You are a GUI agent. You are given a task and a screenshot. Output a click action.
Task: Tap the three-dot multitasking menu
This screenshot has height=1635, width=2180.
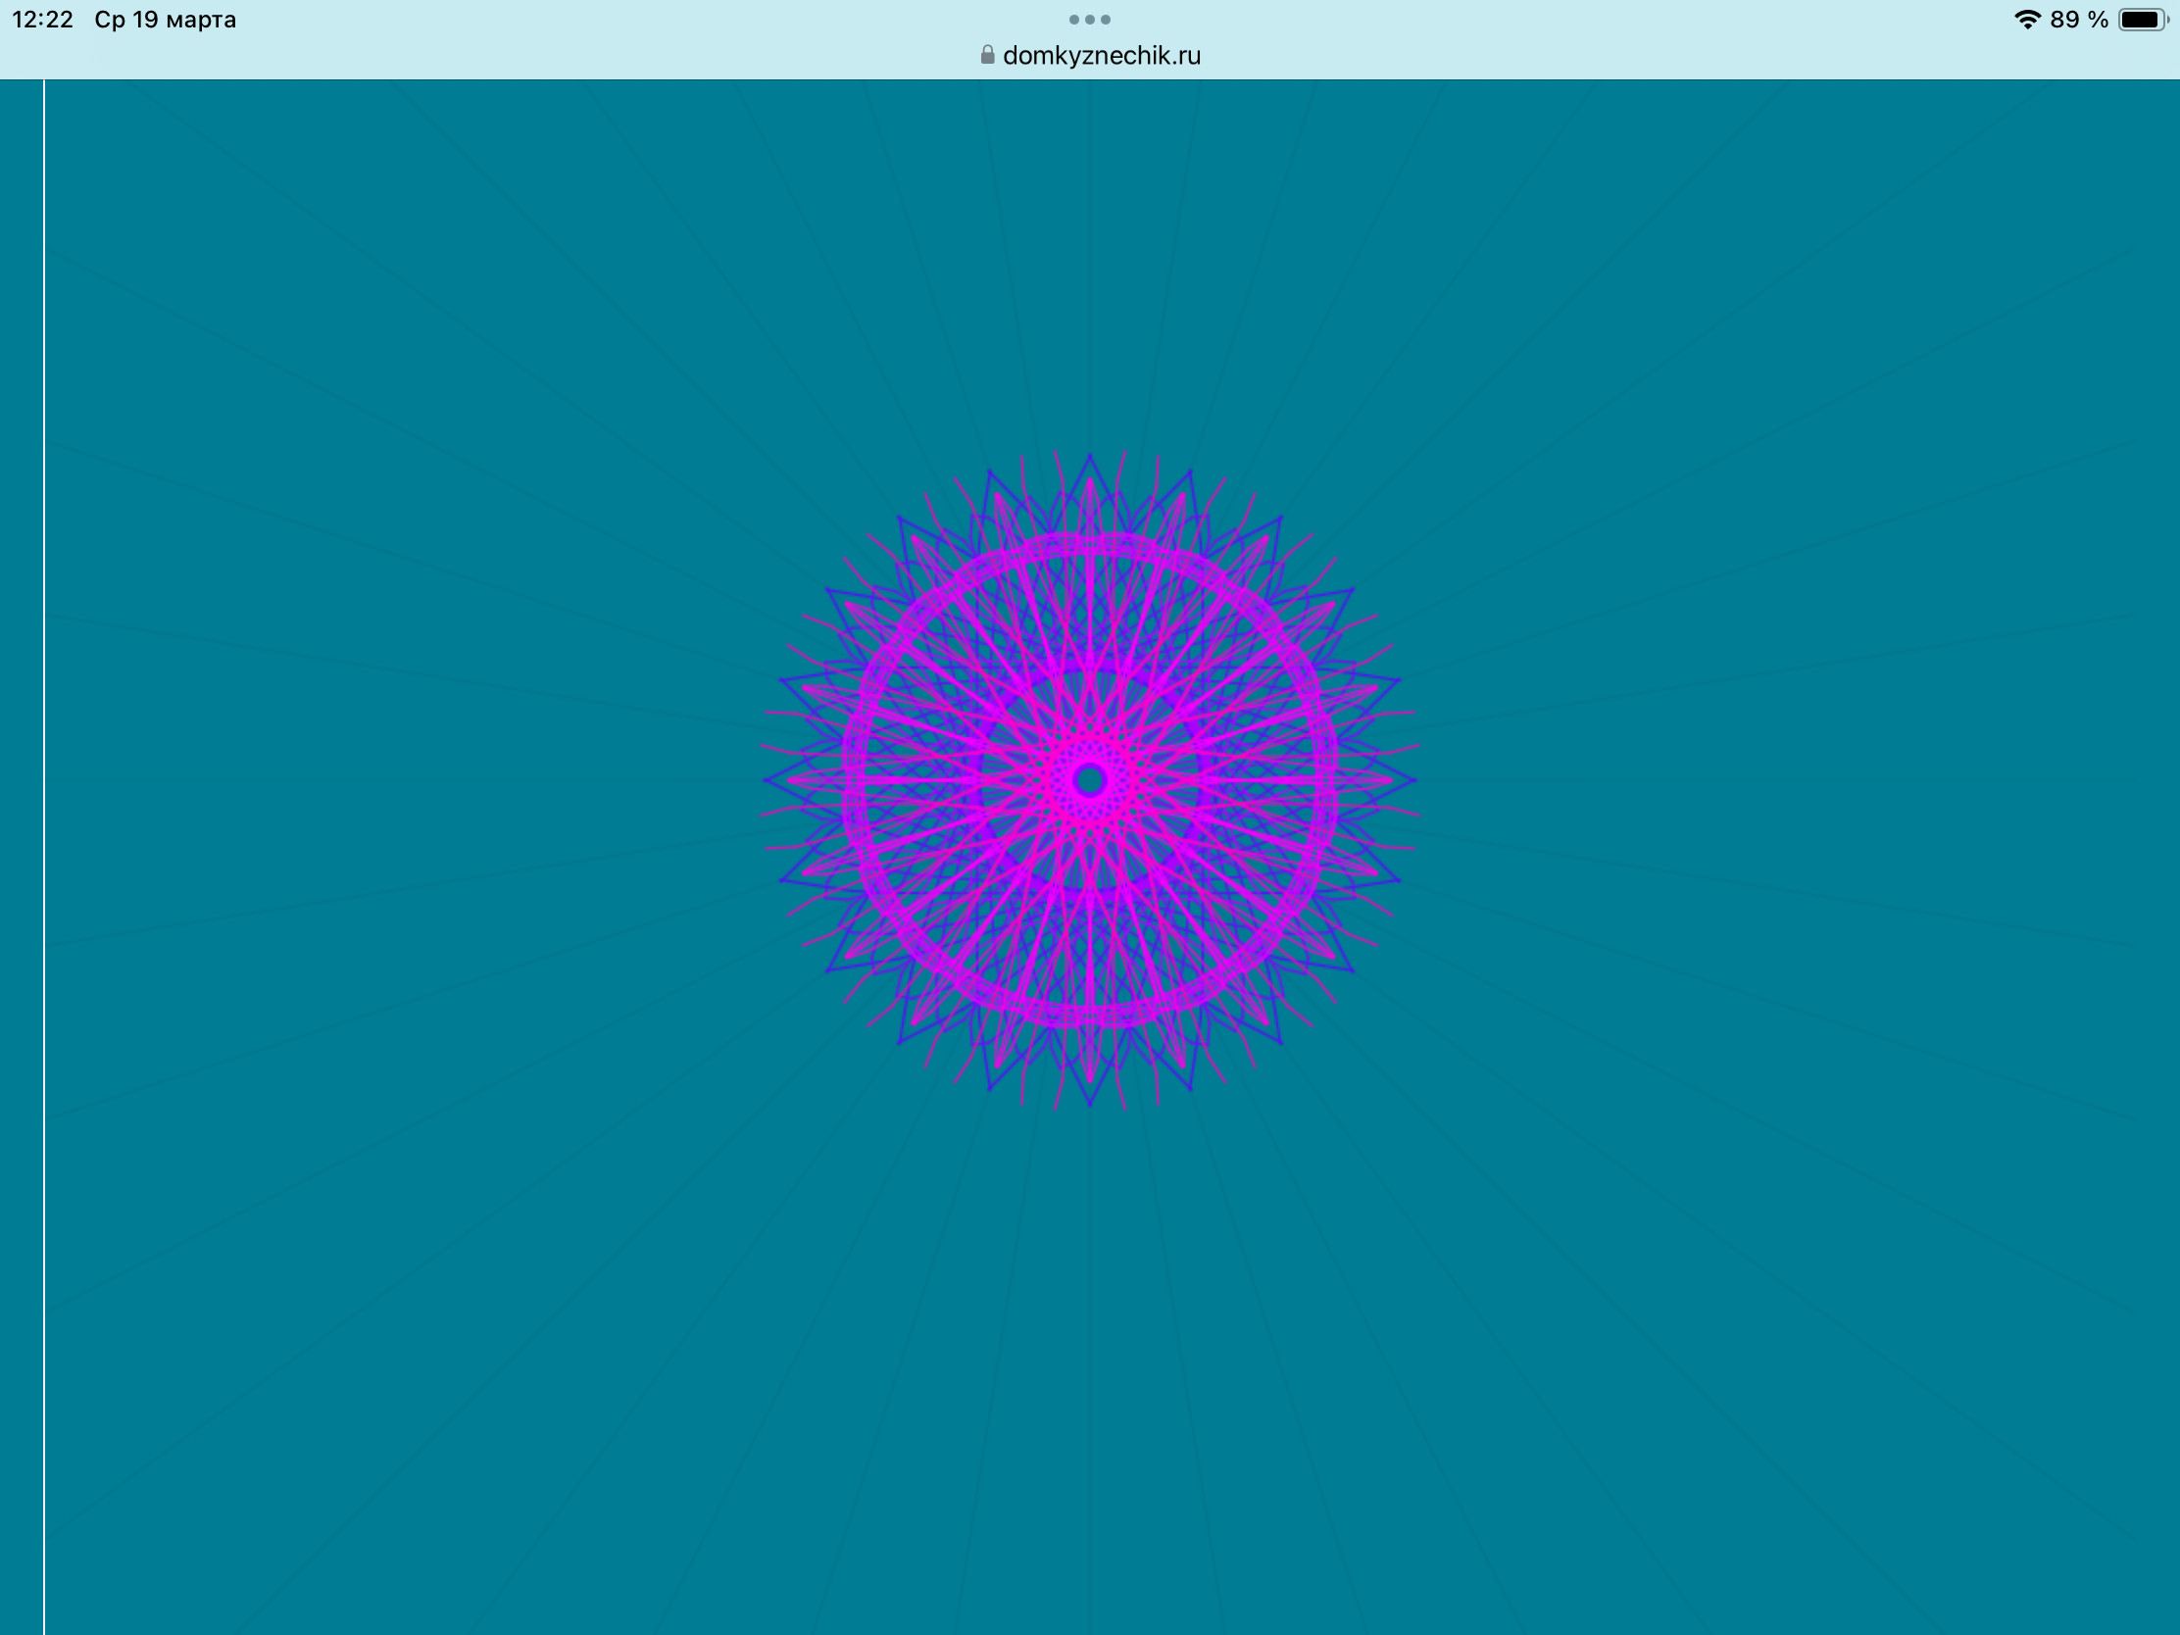click(1090, 20)
